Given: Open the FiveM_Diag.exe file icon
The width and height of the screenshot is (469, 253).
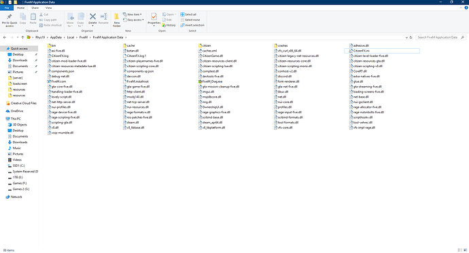Looking at the screenshot, I should point(200,81).
